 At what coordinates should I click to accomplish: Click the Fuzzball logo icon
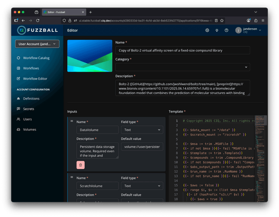[21, 30]
